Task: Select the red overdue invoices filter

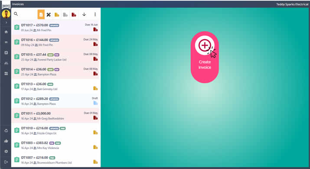Action: pos(74,15)
